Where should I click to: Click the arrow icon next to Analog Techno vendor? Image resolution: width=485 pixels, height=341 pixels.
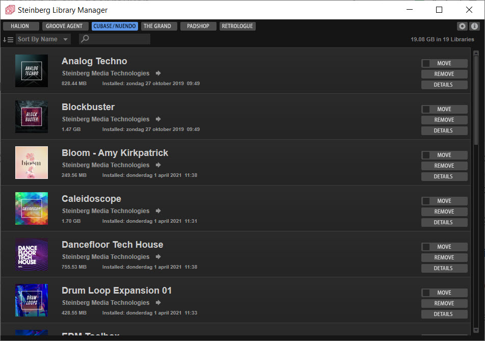[158, 73]
